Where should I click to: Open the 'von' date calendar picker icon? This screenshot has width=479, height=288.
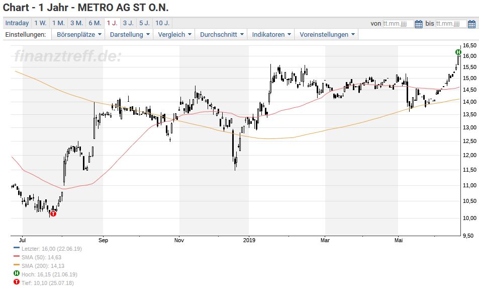coord(419,24)
